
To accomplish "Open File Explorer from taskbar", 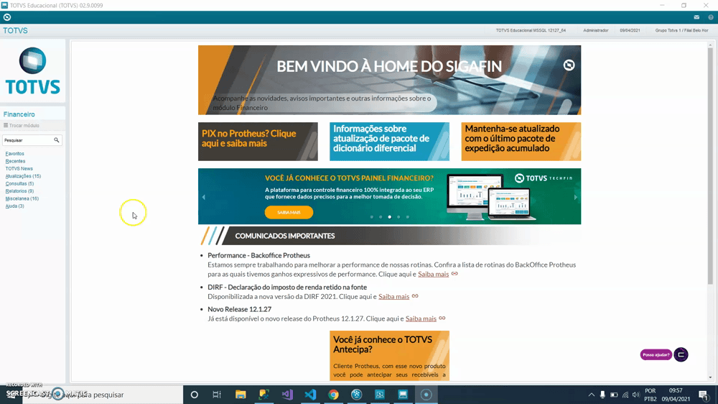I will (x=241, y=395).
